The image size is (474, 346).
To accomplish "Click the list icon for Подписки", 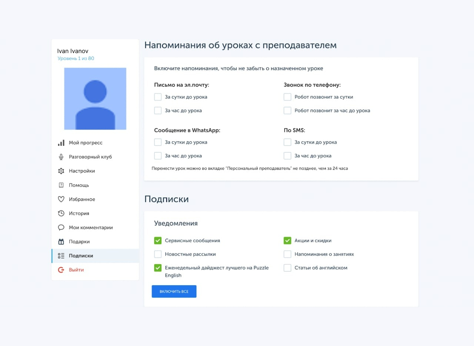I will coord(61,256).
